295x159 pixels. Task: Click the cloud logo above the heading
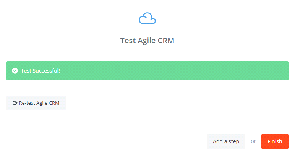click(147, 18)
